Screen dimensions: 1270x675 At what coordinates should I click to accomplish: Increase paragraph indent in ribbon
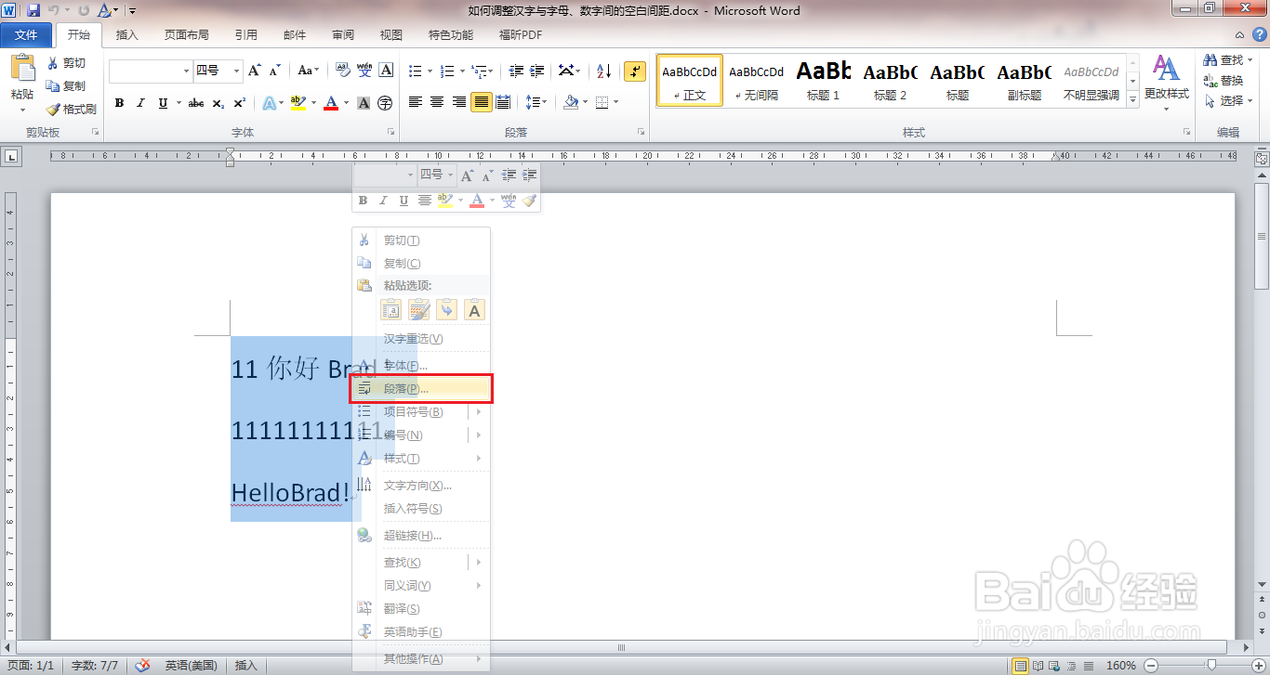tap(538, 71)
